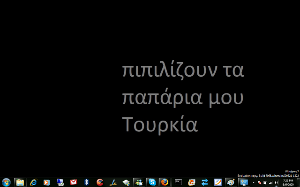This screenshot has height=187, width=300.
Task: Click the Show Desktop strip by the clock
Action: pyautogui.click(x=298, y=183)
